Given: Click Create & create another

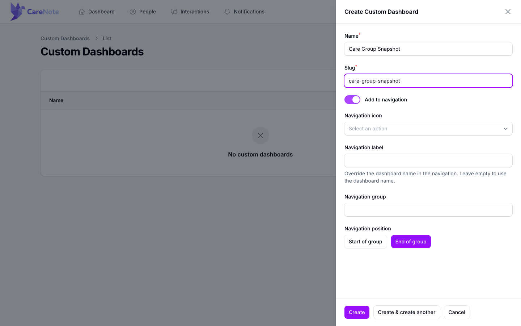Looking at the screenshot, I should 407,312.
